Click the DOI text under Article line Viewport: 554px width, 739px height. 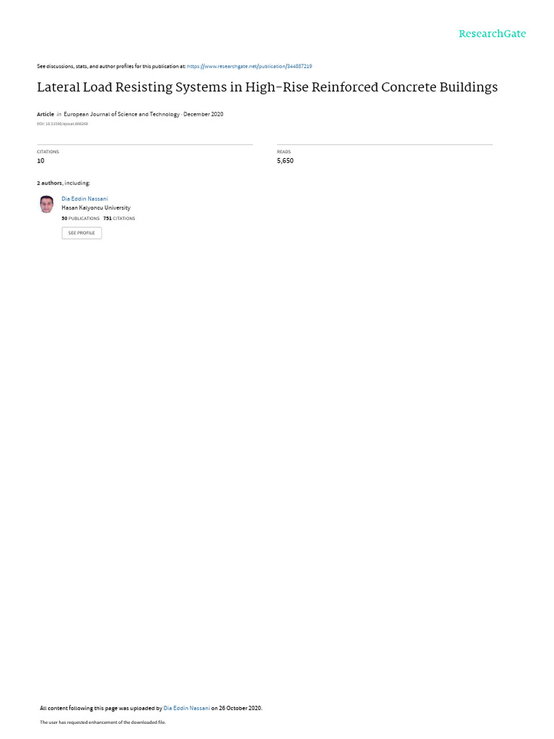(x=62, y=124)
